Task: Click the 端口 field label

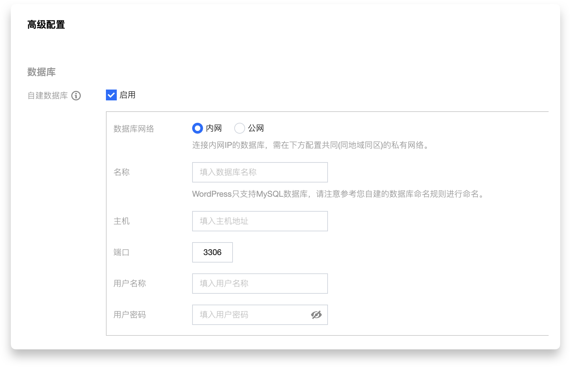Action: (x=122, y=252)
